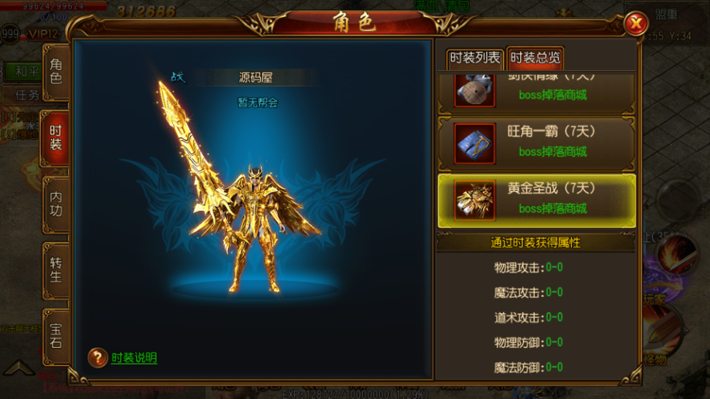Open the 时装说明 link
The image size is (710, 399).
(x=134, y=358)
